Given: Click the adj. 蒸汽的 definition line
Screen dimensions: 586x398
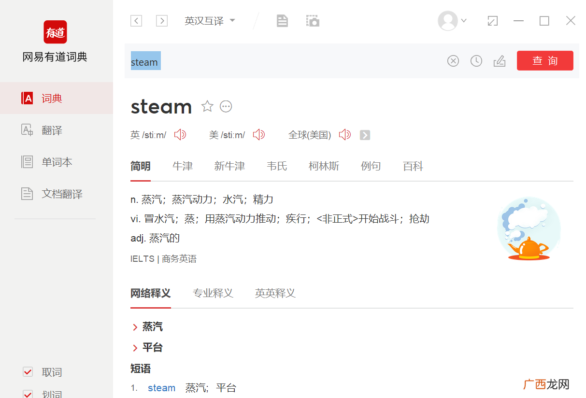Looking at the screenshot, I should (155, 238).
